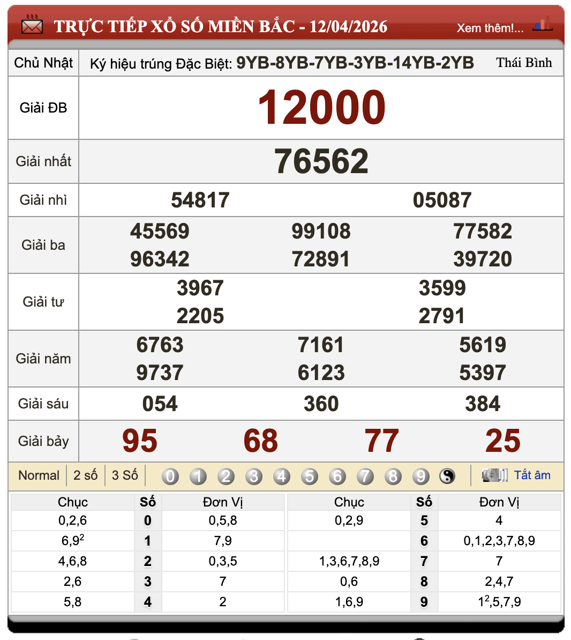This screenshot has width=571, height=640.
Task: Select the number 1 ball filter
Action: [198, 476]
